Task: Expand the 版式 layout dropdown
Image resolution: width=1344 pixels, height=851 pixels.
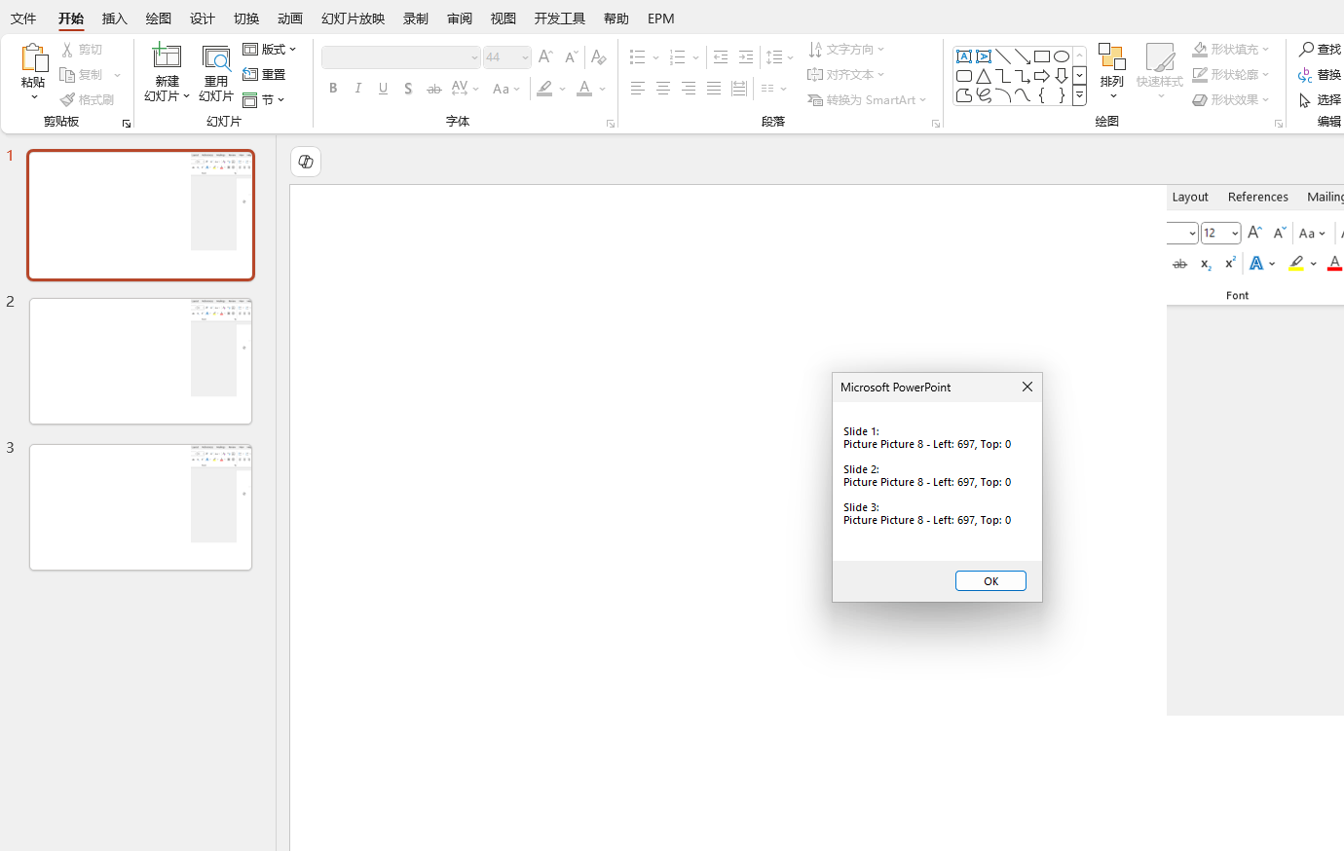Action: click(x=270, y=49)
